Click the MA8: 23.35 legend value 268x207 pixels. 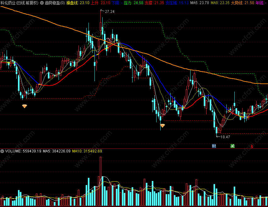pos(220,3)
